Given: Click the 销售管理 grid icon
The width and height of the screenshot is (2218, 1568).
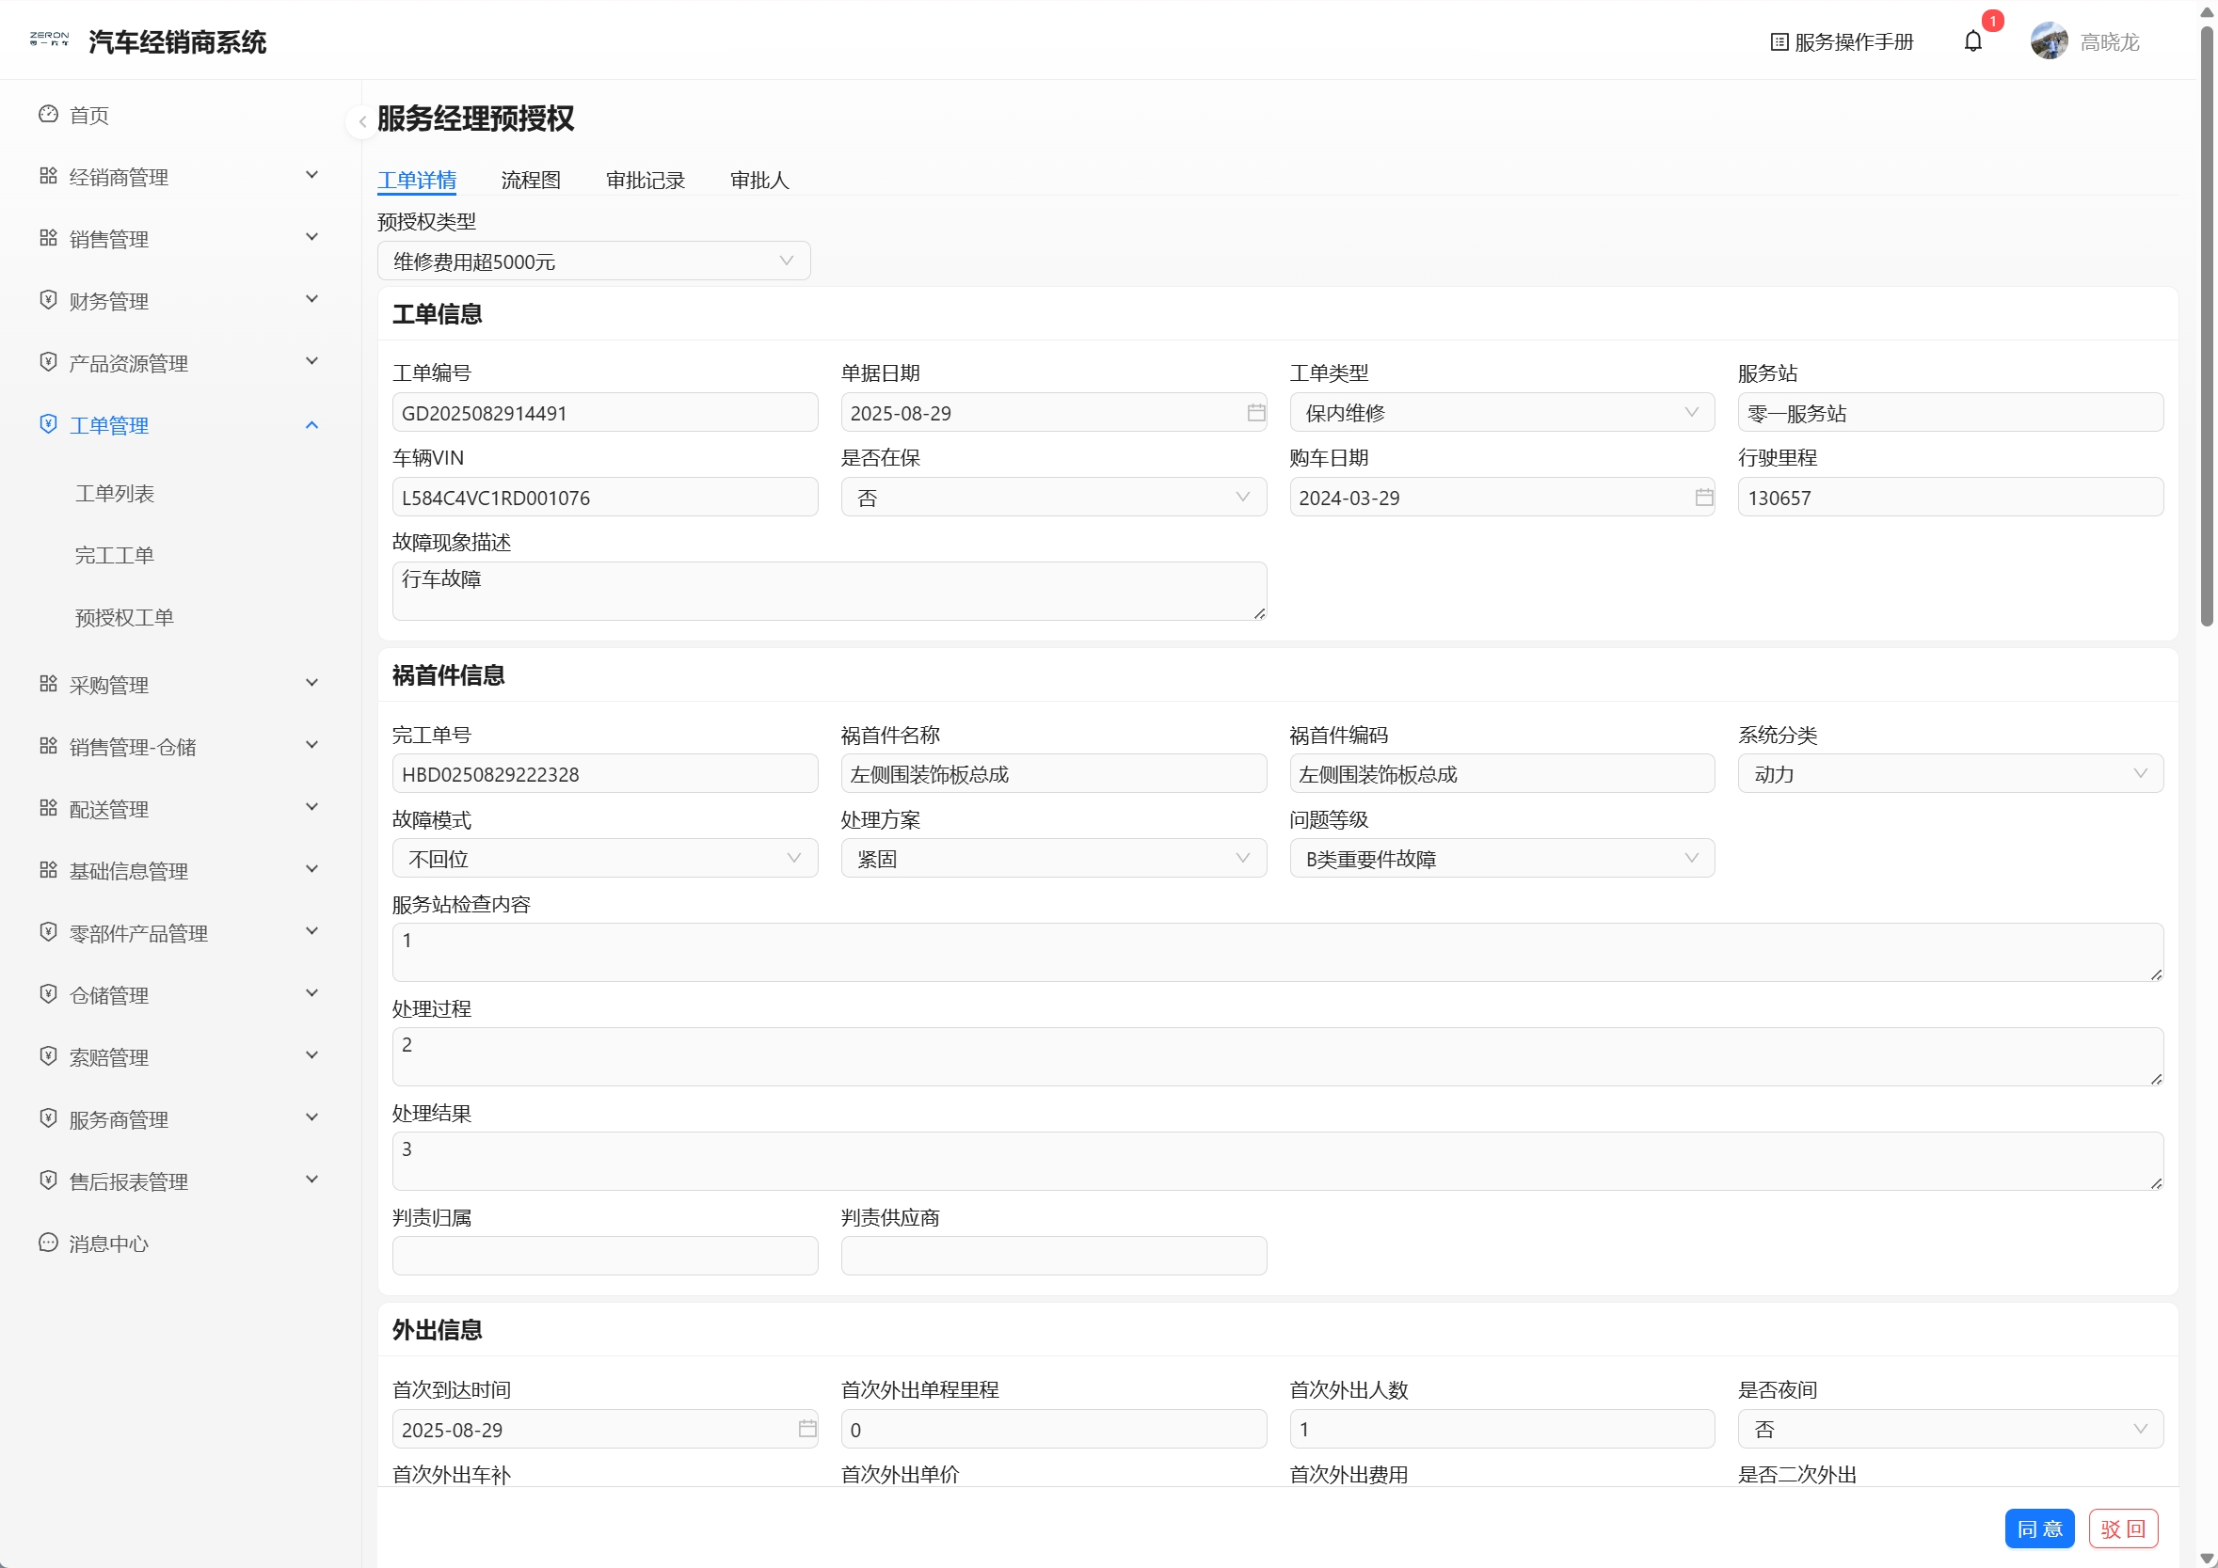Looking at the screenshot, I should click(48, 238).
